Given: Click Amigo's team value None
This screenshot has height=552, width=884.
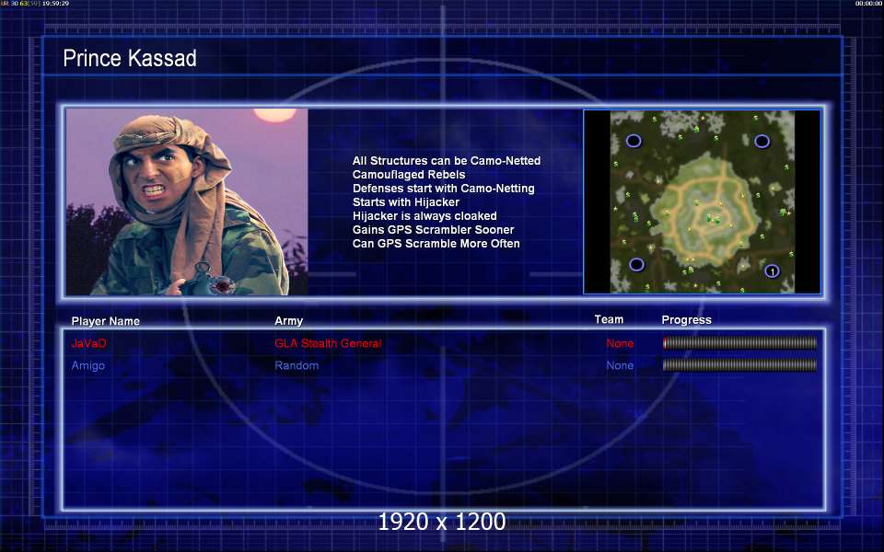Looking at the screenshot, I should coord(620,365).
